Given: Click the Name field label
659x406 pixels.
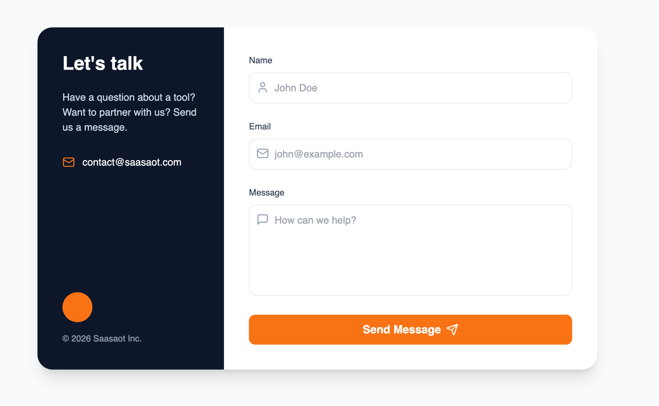Looking at the screenshot, I should point(261,60).
